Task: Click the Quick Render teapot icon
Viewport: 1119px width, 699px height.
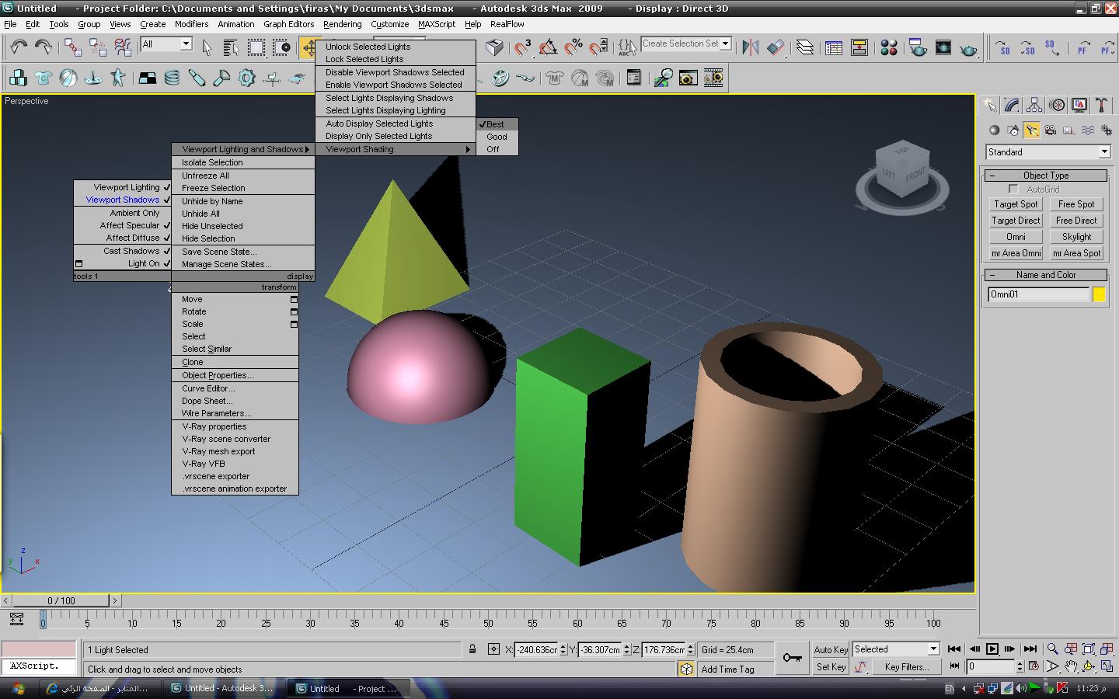Action: pyautogui.click(x=968, y=47)
